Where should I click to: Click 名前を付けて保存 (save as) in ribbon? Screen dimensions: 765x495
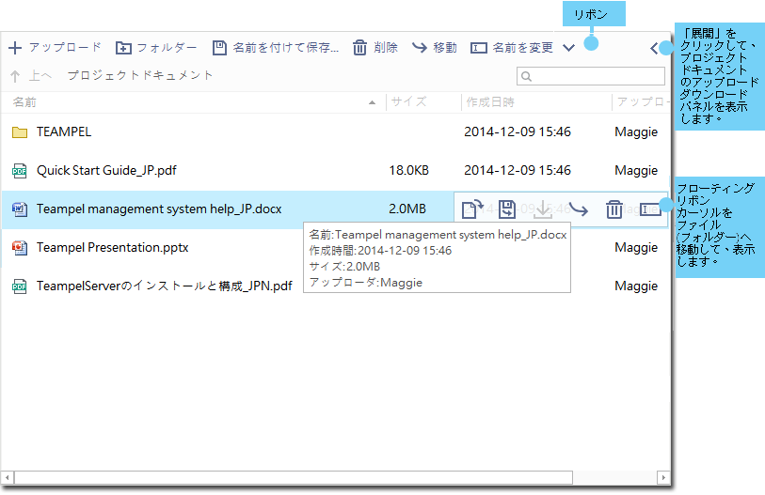[276, 47]
